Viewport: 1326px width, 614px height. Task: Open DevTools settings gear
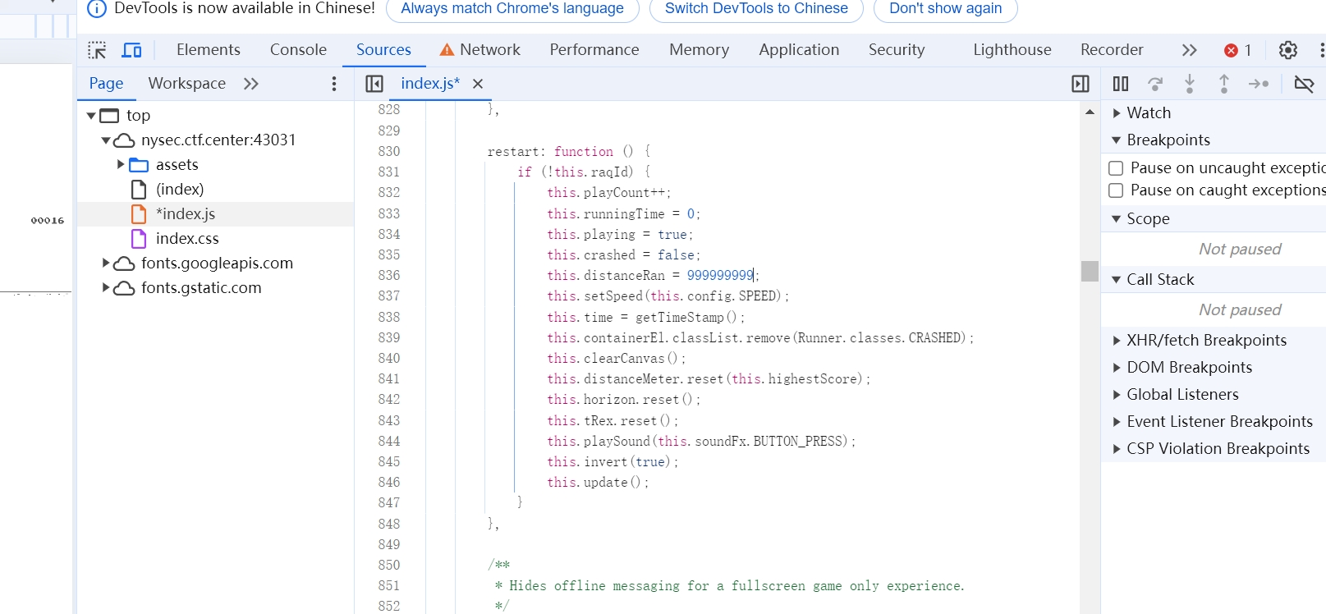click(1287, 50)
